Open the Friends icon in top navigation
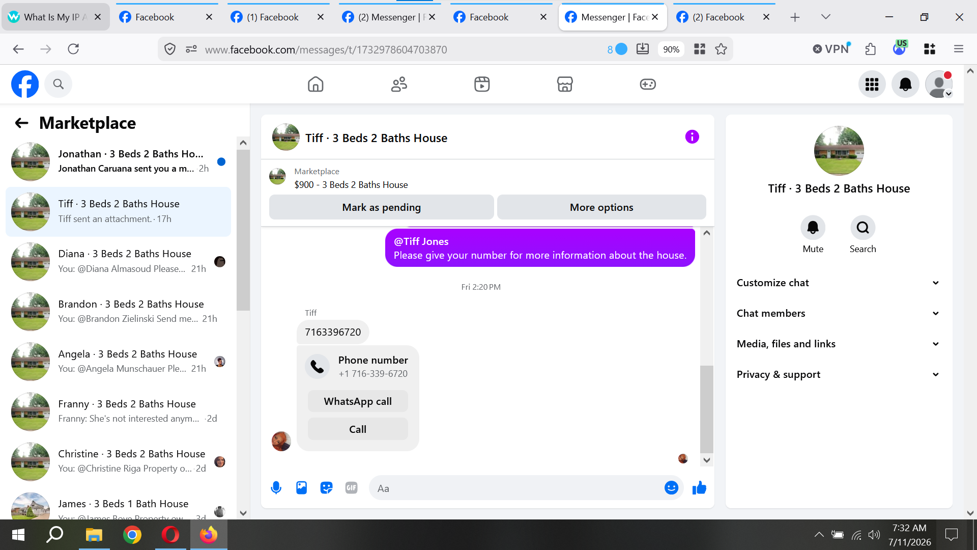Viewport: 977px width, 550px height. pos(399,84)
